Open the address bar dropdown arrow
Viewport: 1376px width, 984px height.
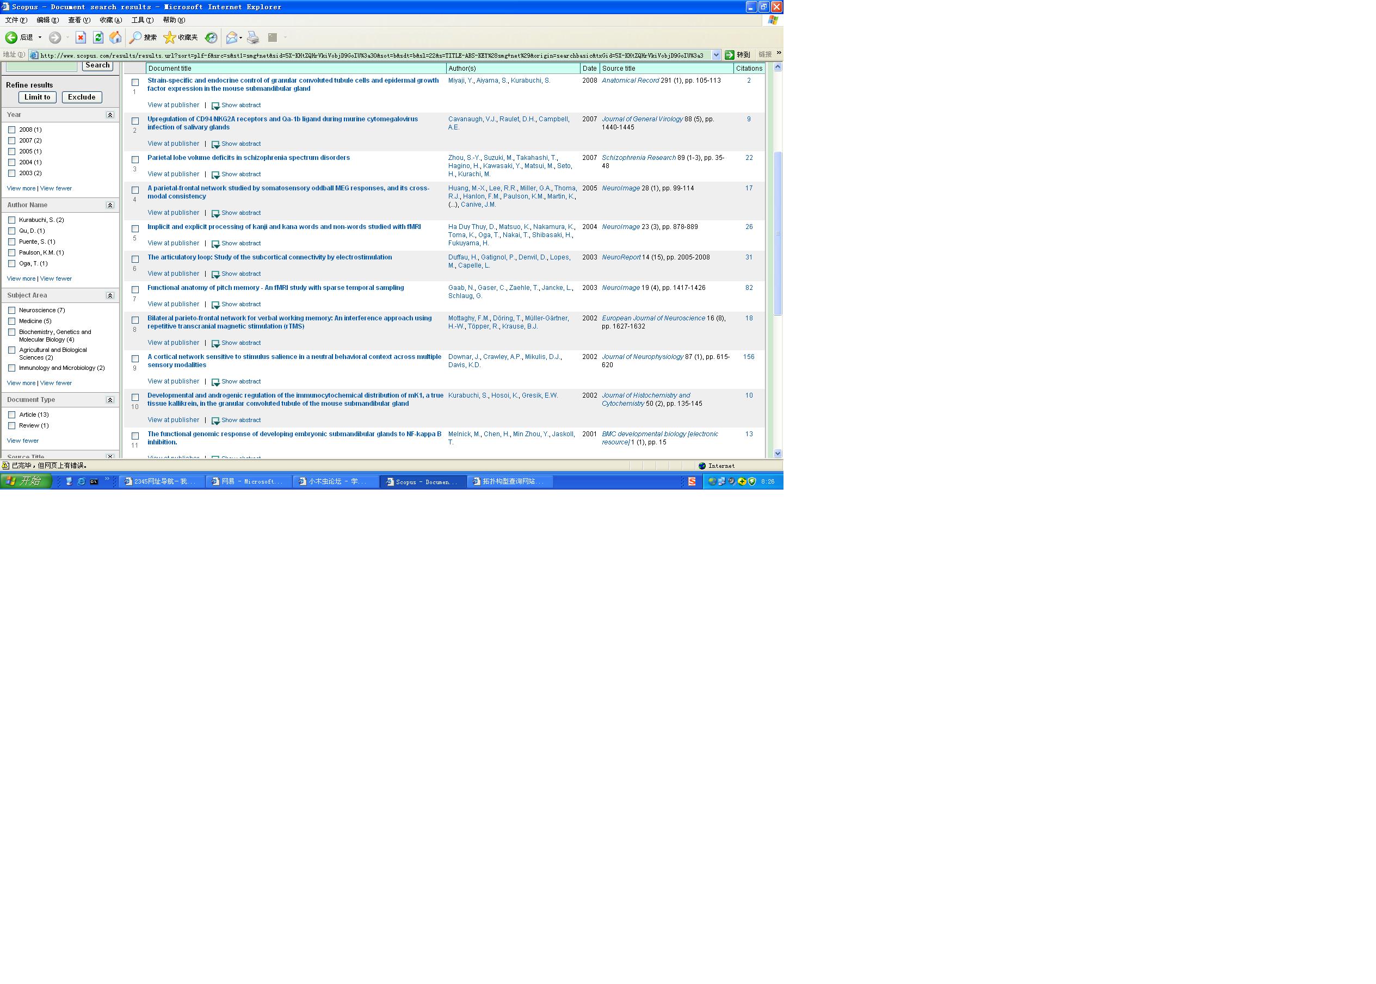point(716,54)
